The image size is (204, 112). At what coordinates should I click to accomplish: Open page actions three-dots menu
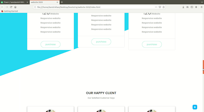(156, 7)
